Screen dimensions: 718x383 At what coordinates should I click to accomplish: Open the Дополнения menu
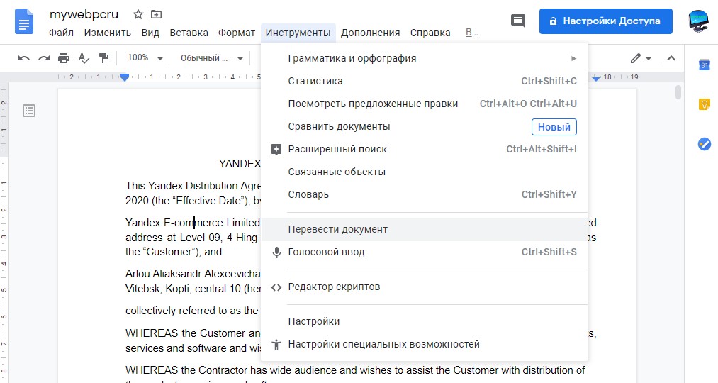pyautogui.click(x=370, y=33)
